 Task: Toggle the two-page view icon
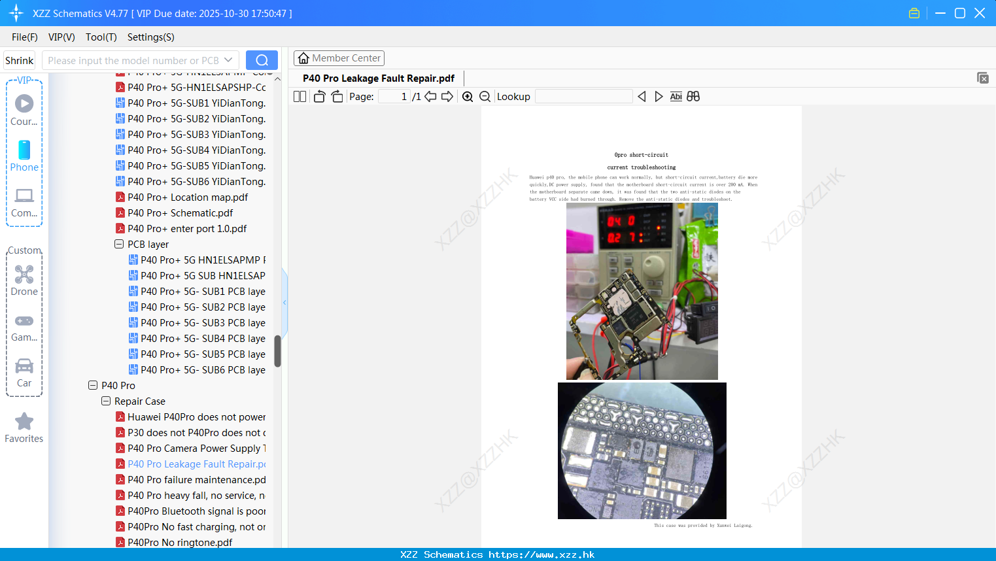300,97
